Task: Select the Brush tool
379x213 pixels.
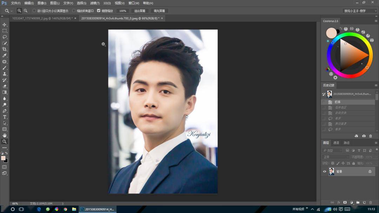Action: (x=4, y=68)
